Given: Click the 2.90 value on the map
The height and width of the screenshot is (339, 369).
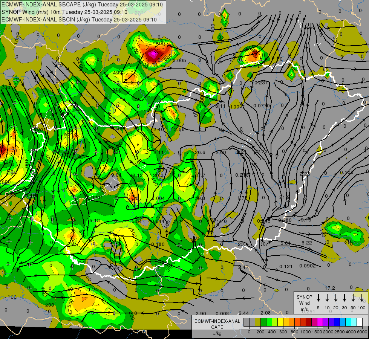Looking at the screenshot, I should coord(201,314).
